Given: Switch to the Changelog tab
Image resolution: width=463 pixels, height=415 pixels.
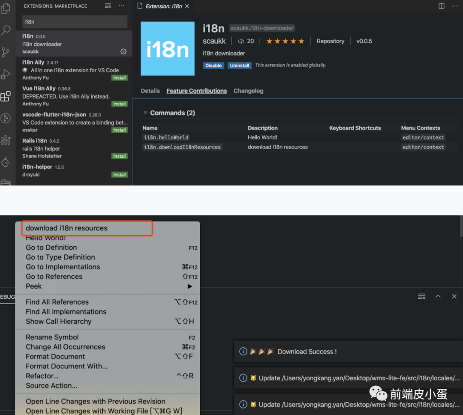Looking at the screenshot, I should pyautogui.click(x=248, y=91).
